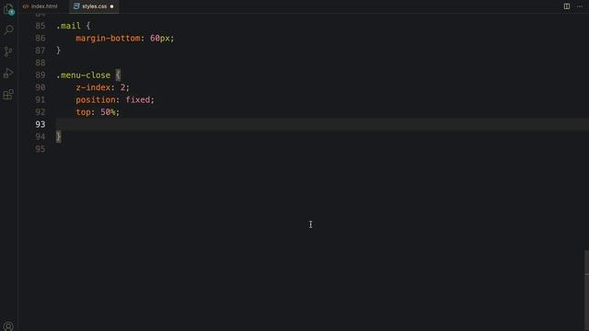Image resolution: width=589 pixels, height=331 pixels.
Task: Switch to the index.html tab
Action: [44, 6]
